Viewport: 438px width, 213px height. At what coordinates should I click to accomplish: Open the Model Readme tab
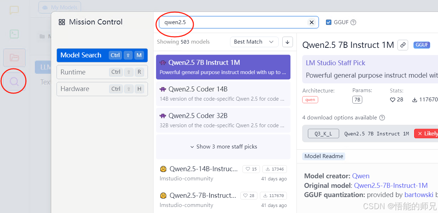pyautogui.click(x=324, y=156)
